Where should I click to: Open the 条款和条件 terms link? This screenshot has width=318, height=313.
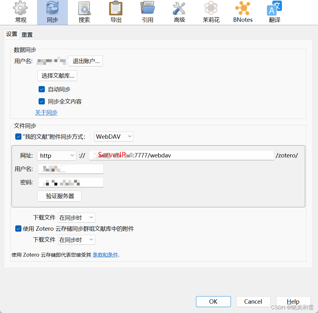[105, 255]
